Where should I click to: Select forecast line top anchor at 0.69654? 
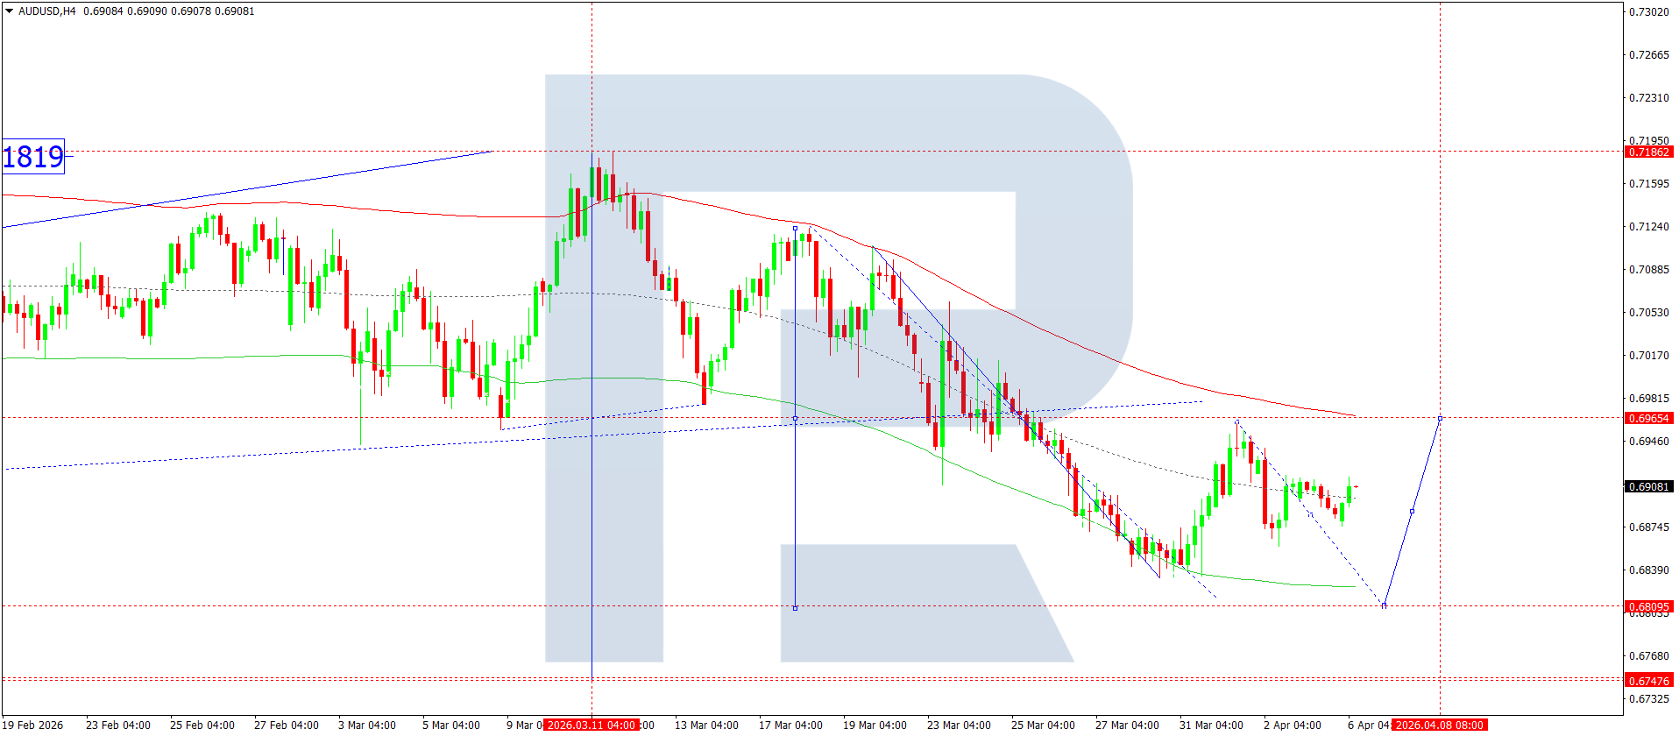point(1440,418)
